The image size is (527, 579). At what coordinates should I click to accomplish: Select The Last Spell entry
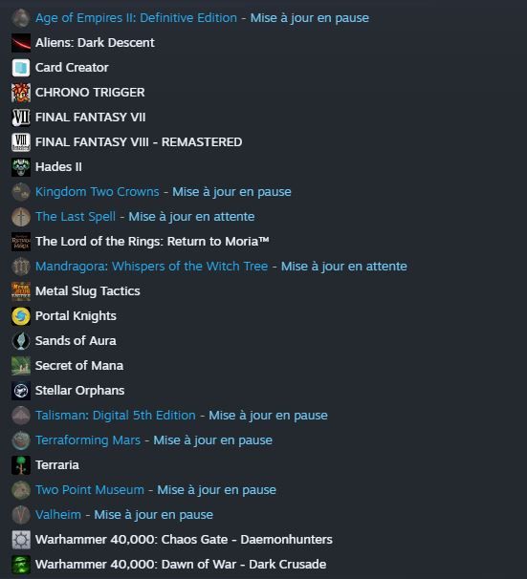76,216
